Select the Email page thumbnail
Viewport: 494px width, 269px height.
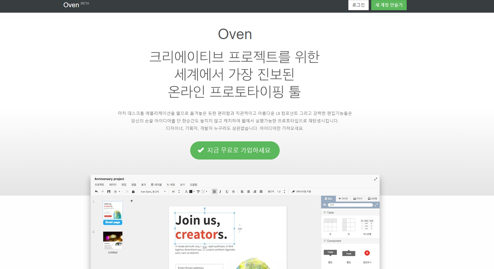(113, 210)
